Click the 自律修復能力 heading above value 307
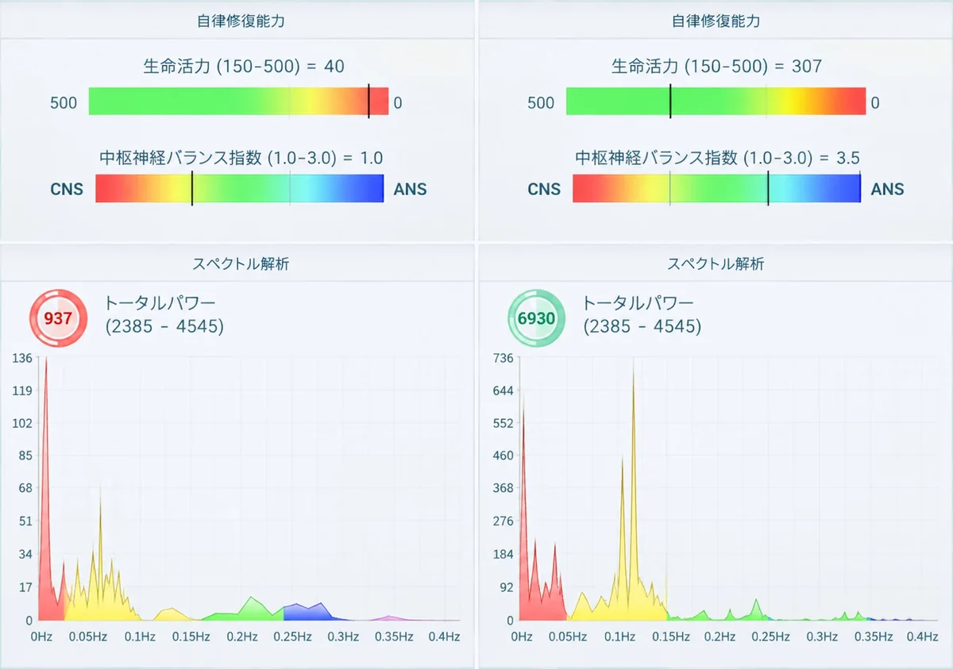953x669 pixels. click(716, 21)
